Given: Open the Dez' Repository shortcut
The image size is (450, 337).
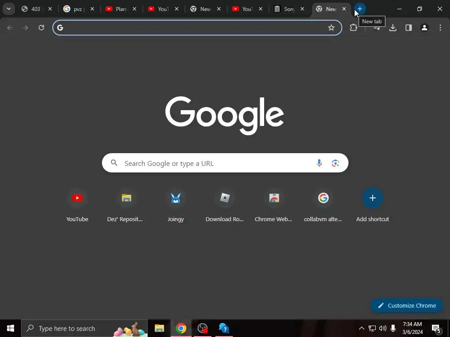Looking at the screenshot, I should [x=125, y=205].
